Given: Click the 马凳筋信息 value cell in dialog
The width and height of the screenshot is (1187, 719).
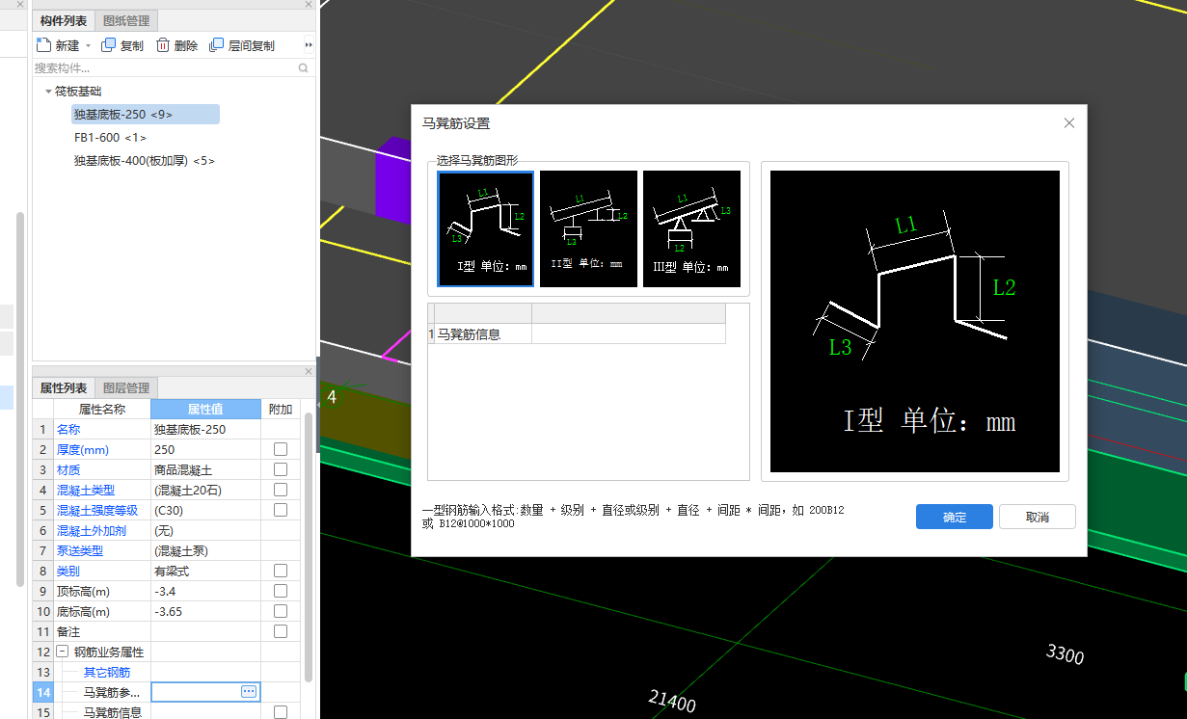Looking at the screenshot, I should [x=629, y=333].
